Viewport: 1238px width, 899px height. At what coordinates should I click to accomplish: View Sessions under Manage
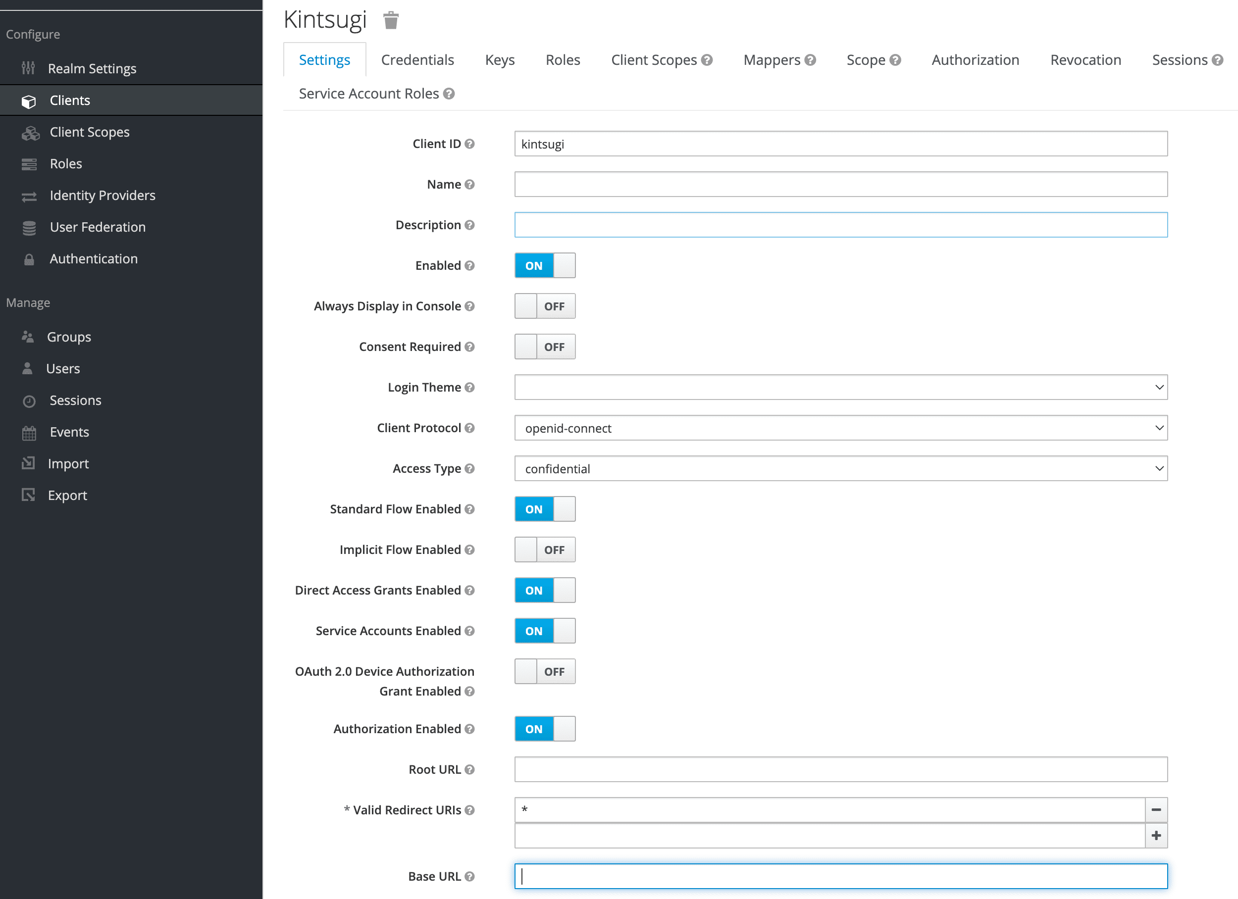click(x=75, y=400)
